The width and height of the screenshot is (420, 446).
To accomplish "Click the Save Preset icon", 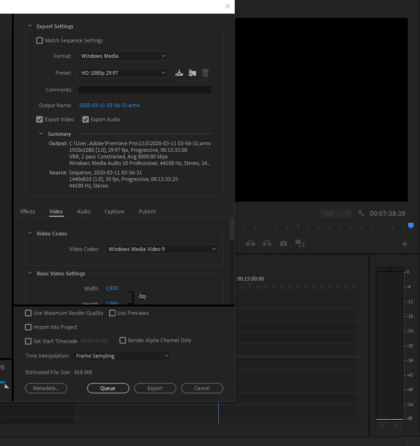I will [x=179, y=73].
